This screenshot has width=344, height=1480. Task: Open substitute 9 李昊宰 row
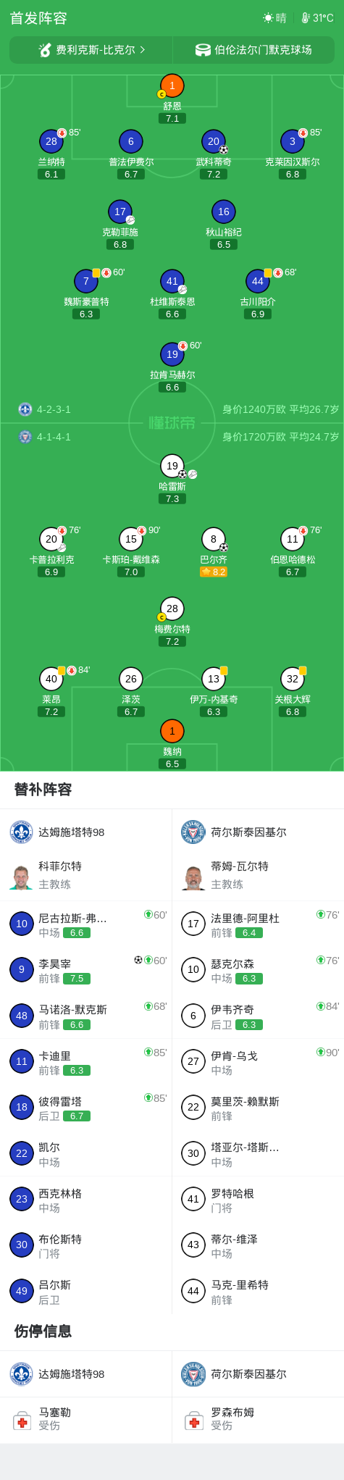click(x=86, y=970)
